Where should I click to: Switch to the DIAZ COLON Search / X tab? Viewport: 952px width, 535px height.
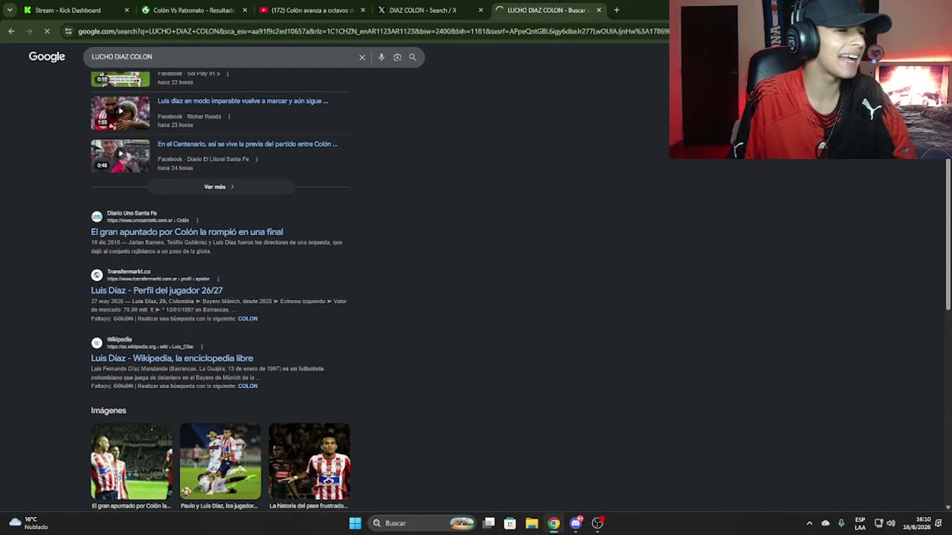pos(430,10)
